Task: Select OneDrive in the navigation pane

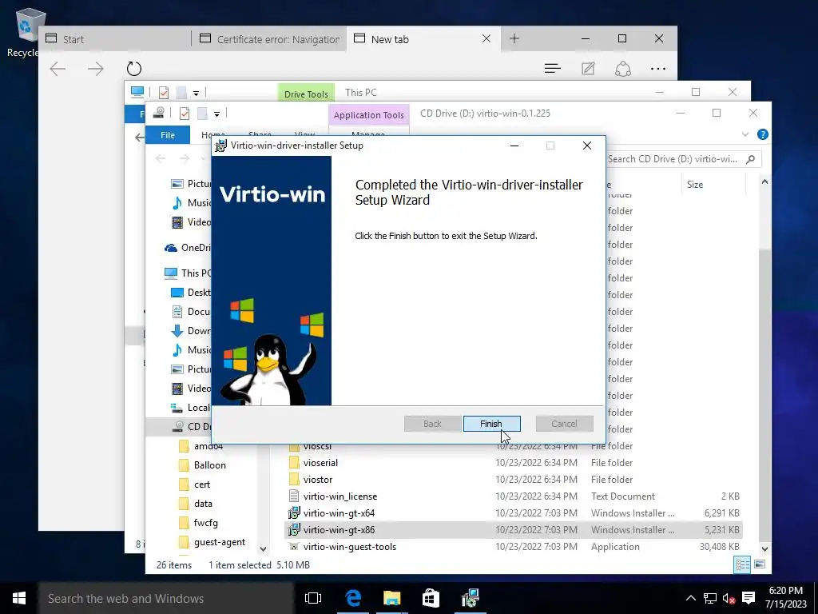Action: click(x=188, y=248)
